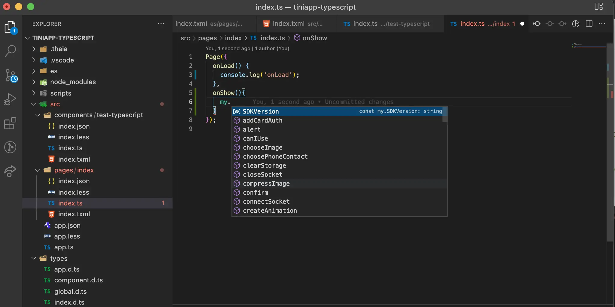Expand the .vscode folder
This screenshot has height=307, width=615.
tap(34, 60)
